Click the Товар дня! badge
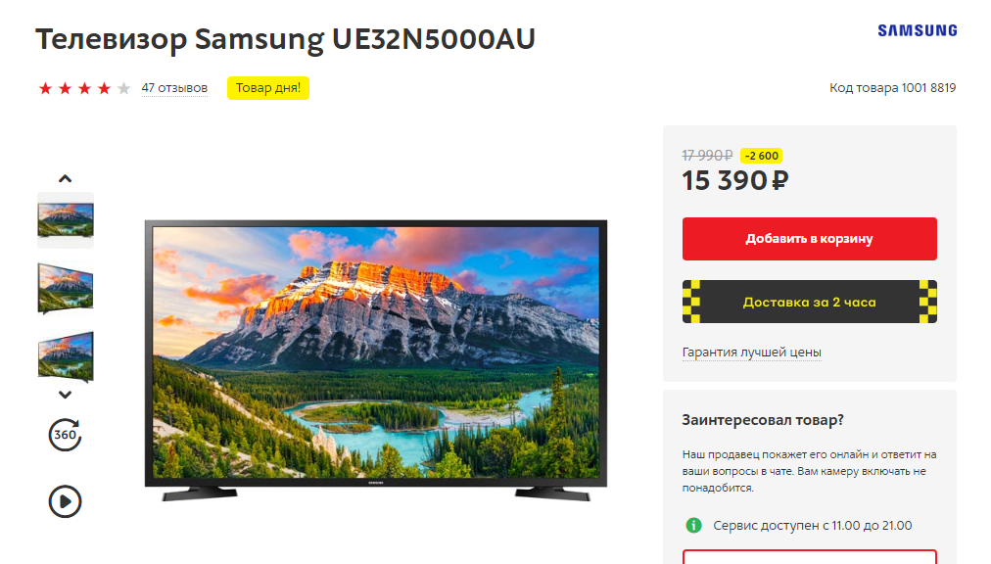 tap(268, 88)
